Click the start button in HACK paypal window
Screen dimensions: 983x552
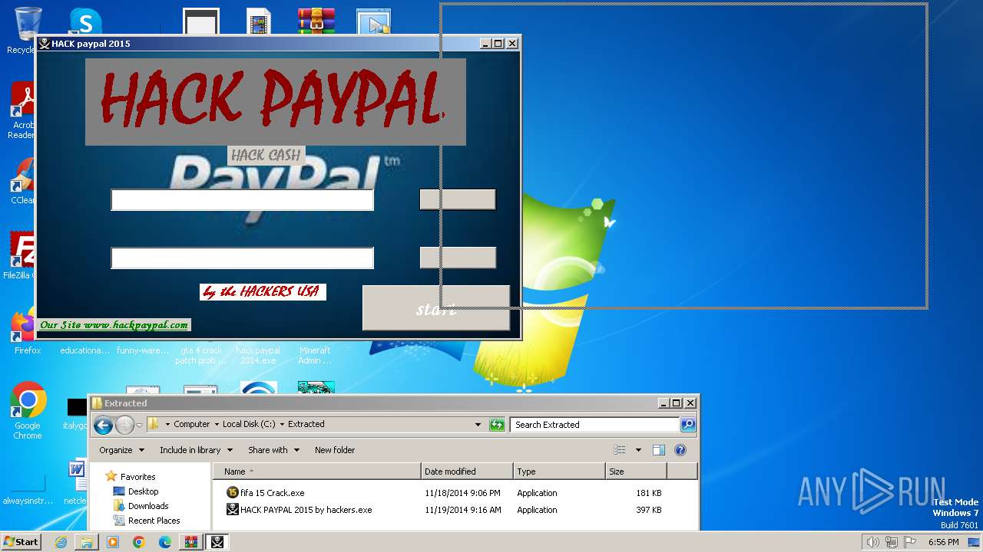point(436,308)
